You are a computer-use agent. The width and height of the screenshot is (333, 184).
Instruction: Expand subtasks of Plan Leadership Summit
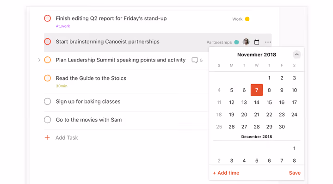click(39, 60)
